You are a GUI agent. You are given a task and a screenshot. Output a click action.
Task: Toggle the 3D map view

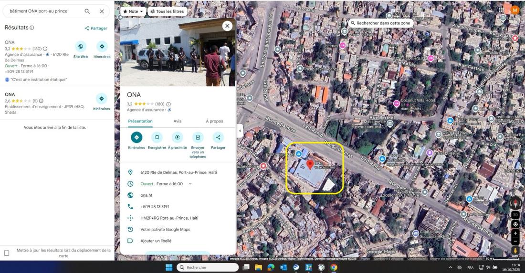point(515,215)
